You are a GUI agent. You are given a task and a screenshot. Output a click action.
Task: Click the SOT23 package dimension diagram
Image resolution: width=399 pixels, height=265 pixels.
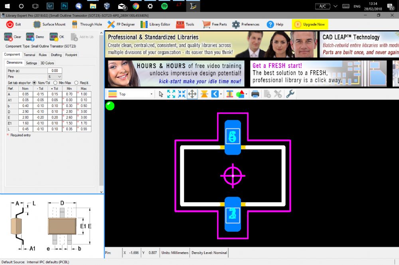pyautogui.click(x=51, y=226)
